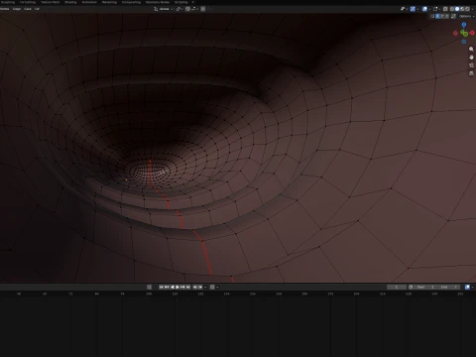Open the gizmos options dropdown arrow
The image size is (476, 357).
(x=417, y=9)
